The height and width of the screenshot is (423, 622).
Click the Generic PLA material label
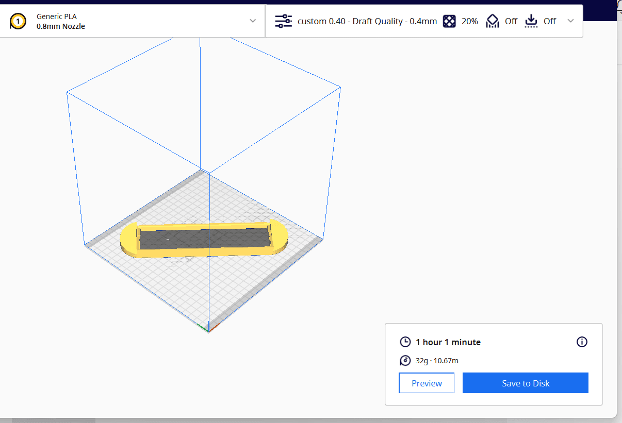click(57, 16)
